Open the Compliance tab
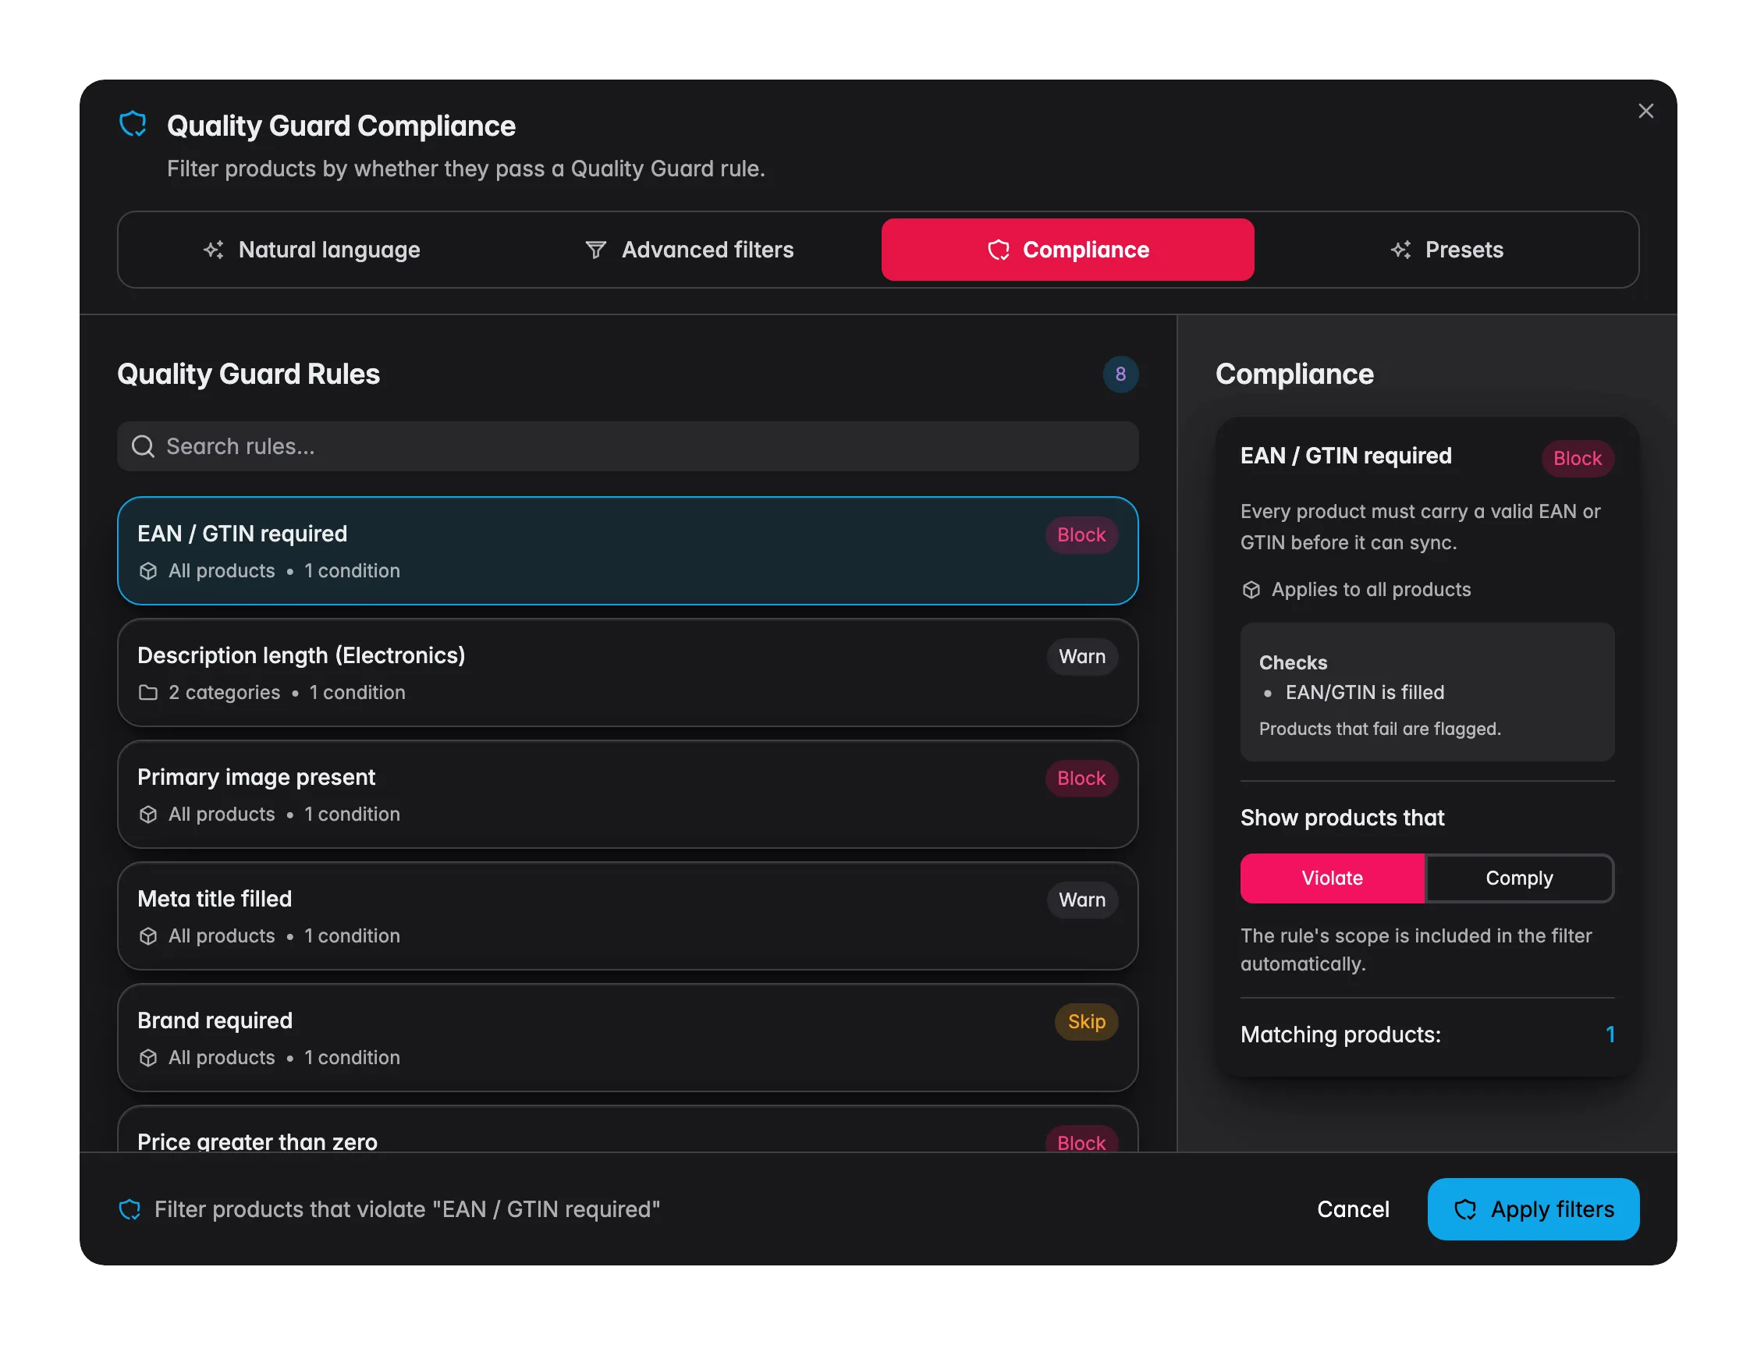 click(1068, 250)
